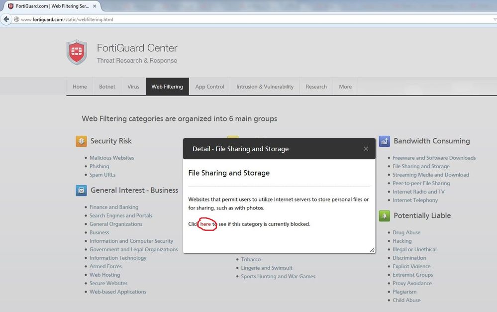497x312 pixels.
Task: Click the dialog resize grip corner
Action: (x=372, y=250)
